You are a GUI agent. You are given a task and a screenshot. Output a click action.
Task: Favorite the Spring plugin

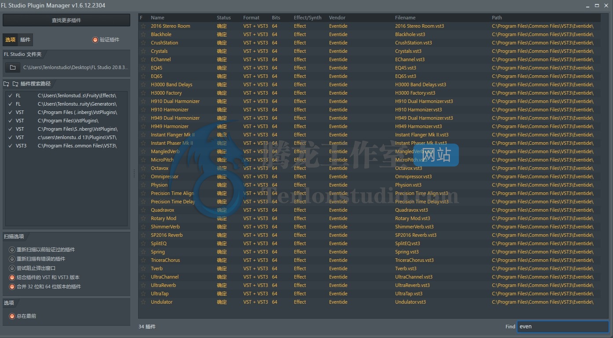tap(143, 252)
